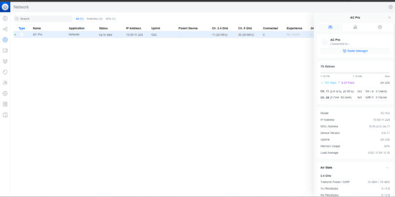Click the Uplink cell in the AC Pro row
This screenshot has width=395, height=197.
click(154, 35)
